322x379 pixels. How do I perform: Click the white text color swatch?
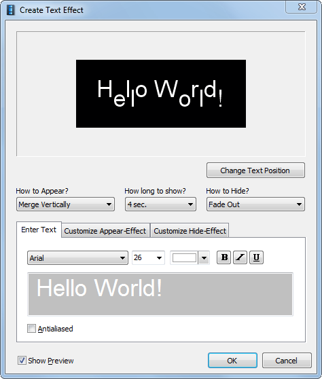point(184,257)
